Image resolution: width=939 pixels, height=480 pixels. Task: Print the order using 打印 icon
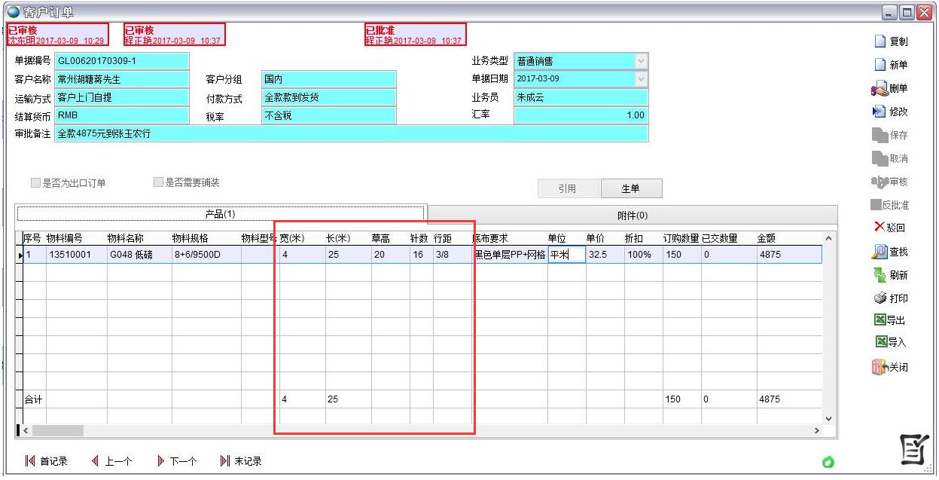point(892,297)
